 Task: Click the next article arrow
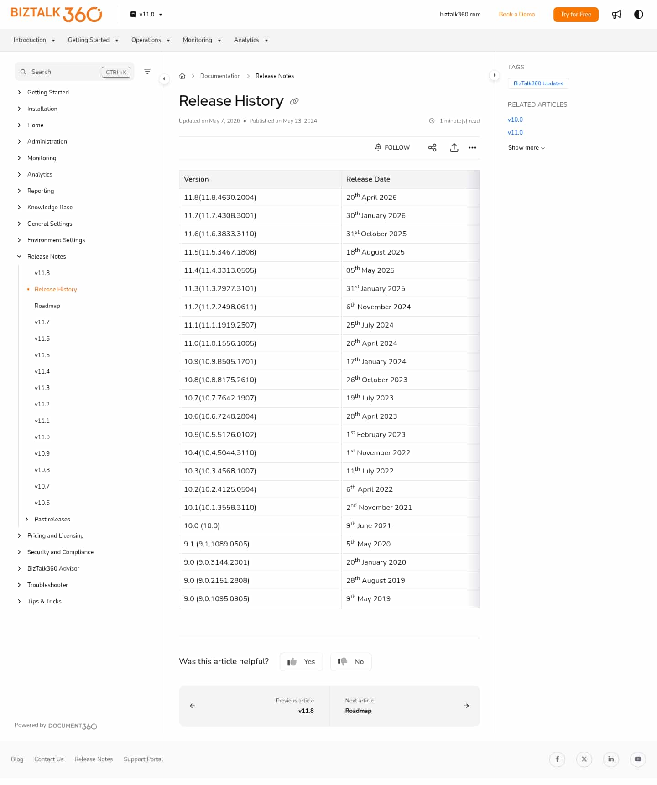tap(466, 706)
